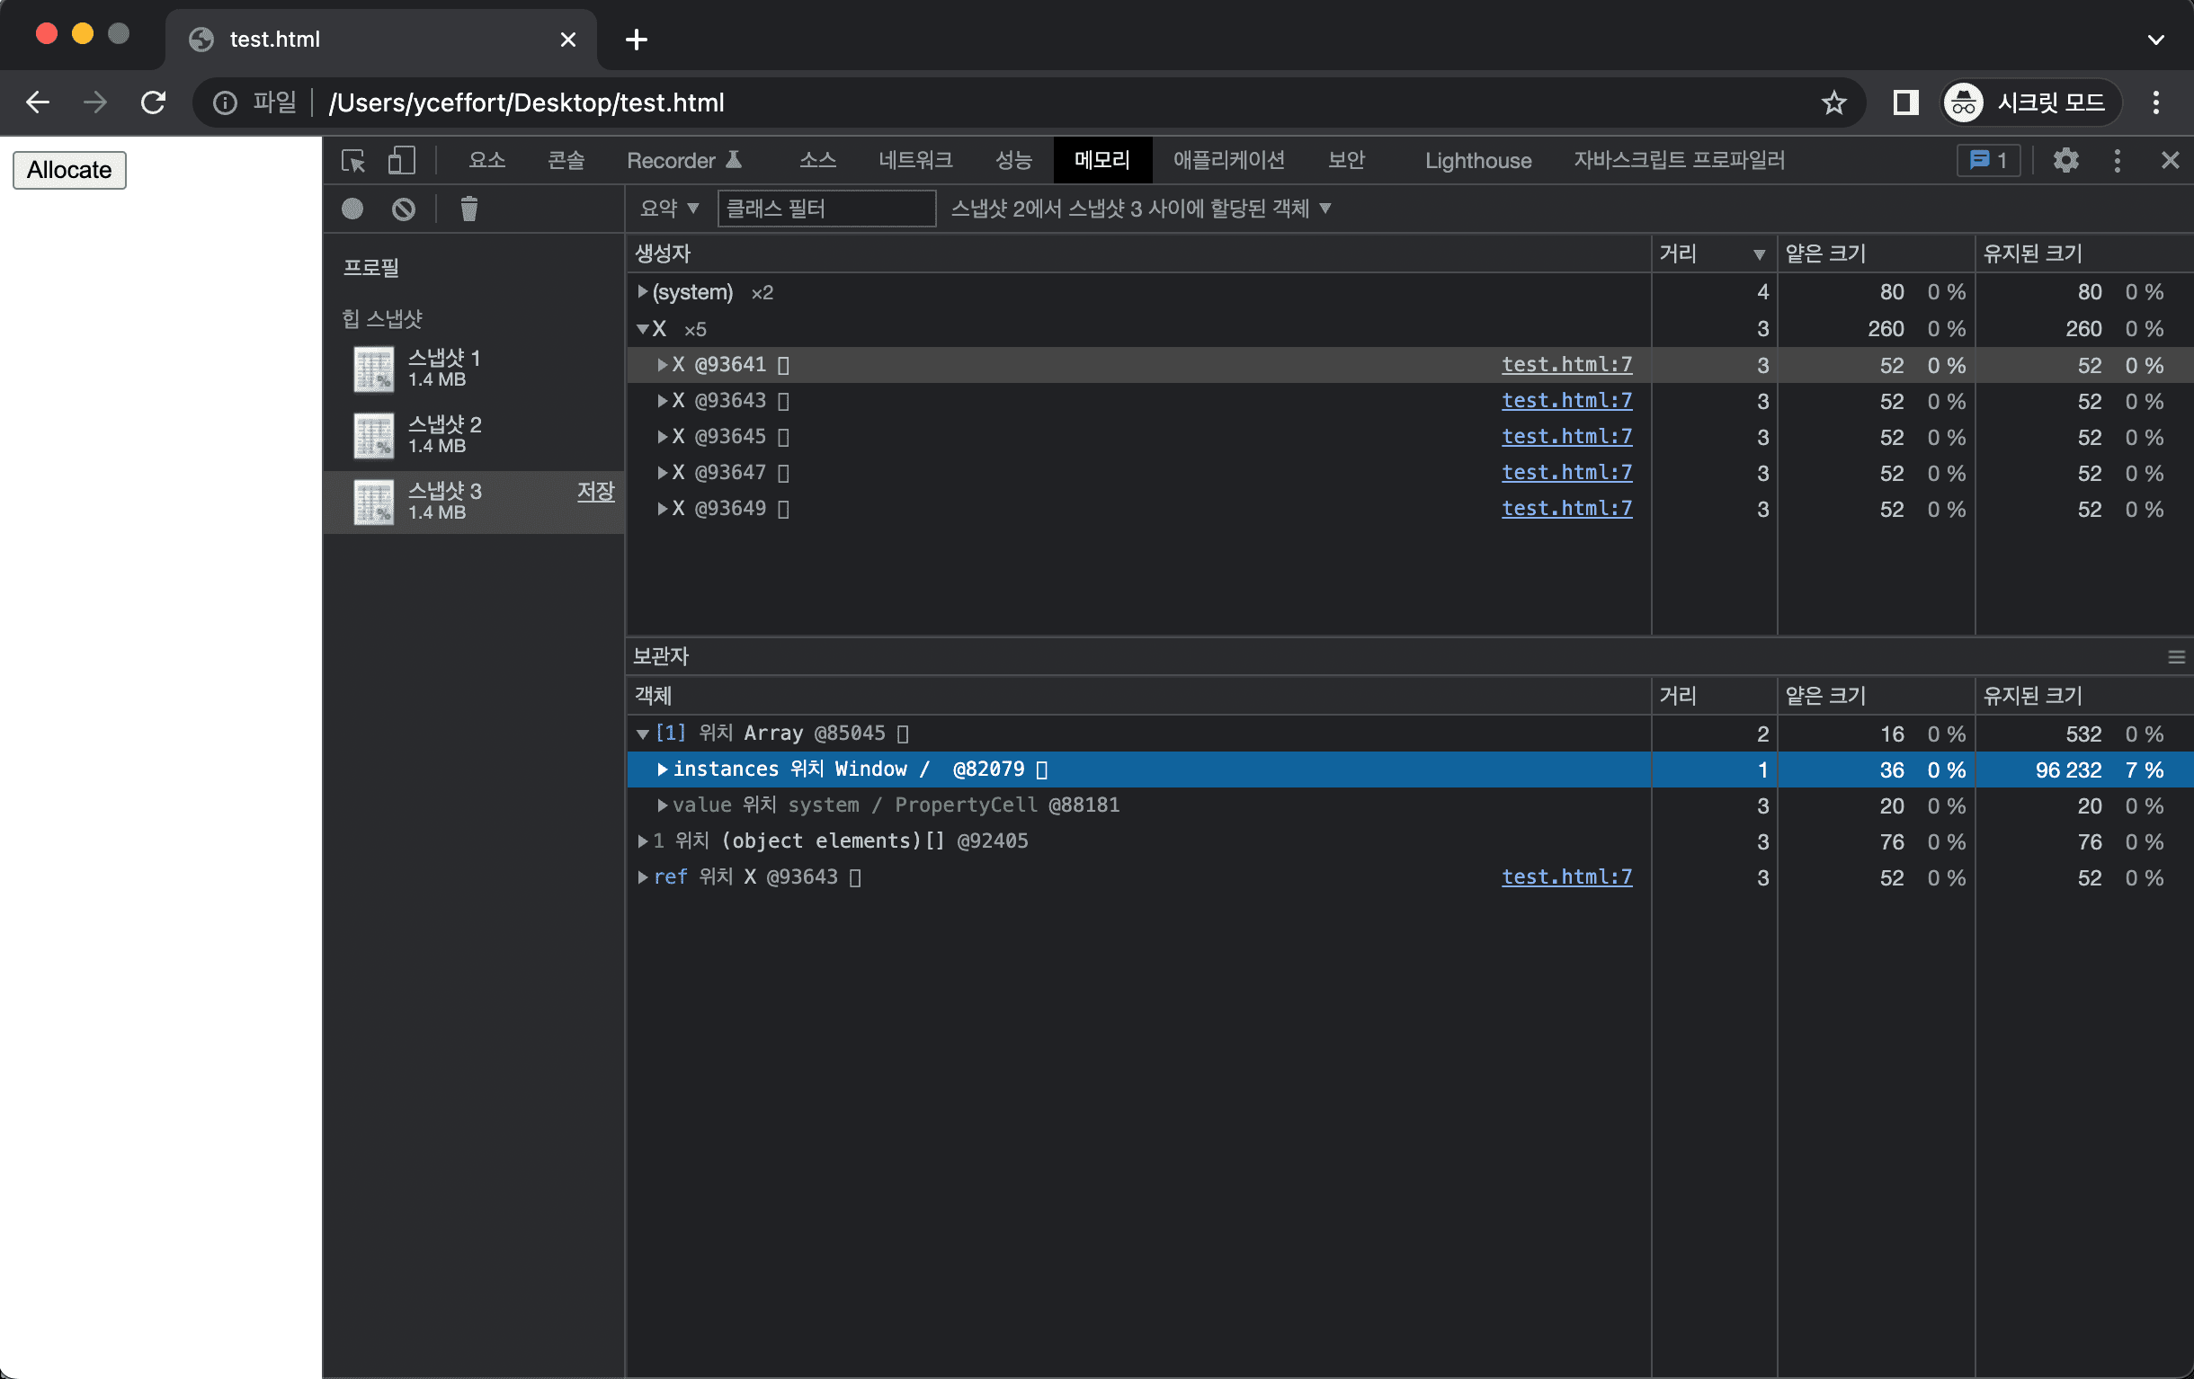Open the issues counter icon showing 1
This screenshot has height=1379, width=2194.
[1988, 160]
